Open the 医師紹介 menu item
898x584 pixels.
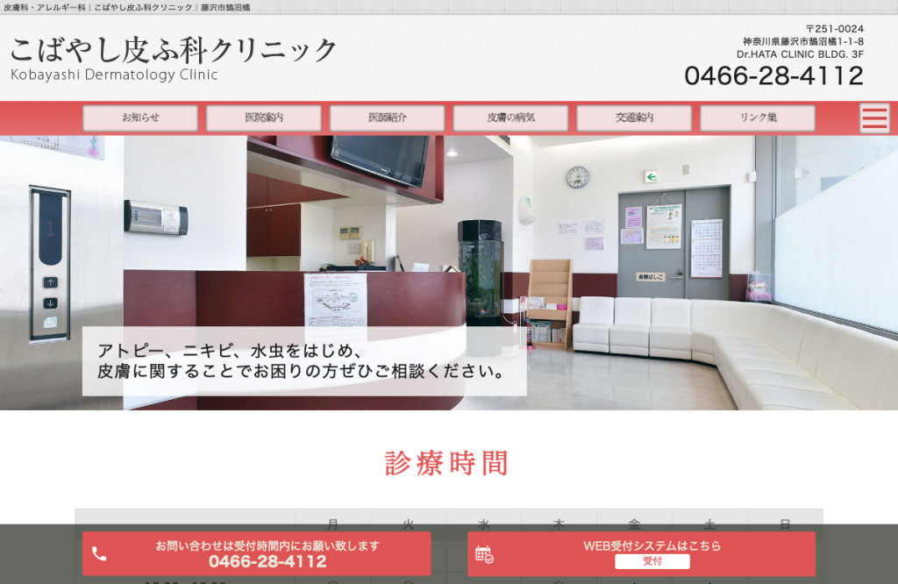pyautogui.click(x=387, y=118)
